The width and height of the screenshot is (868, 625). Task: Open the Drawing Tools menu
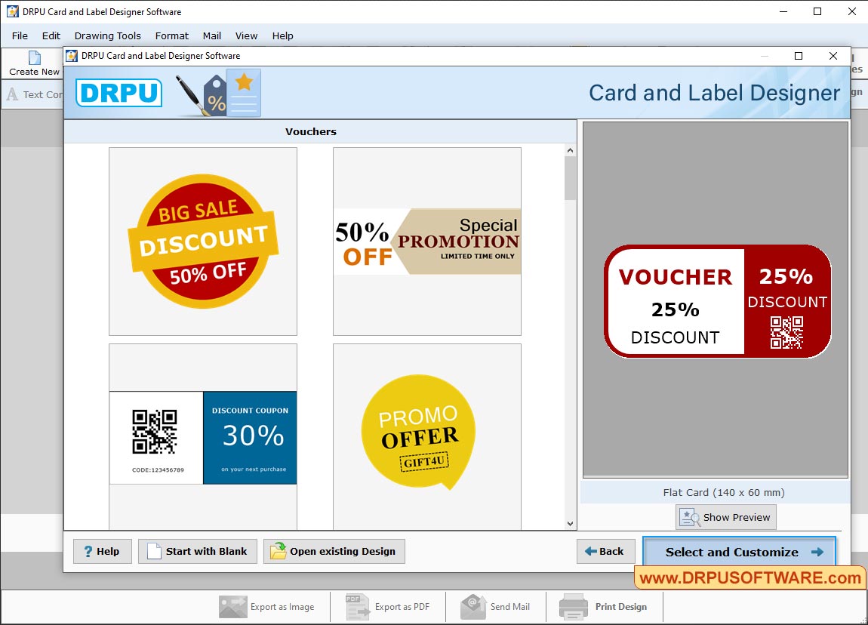107,35
